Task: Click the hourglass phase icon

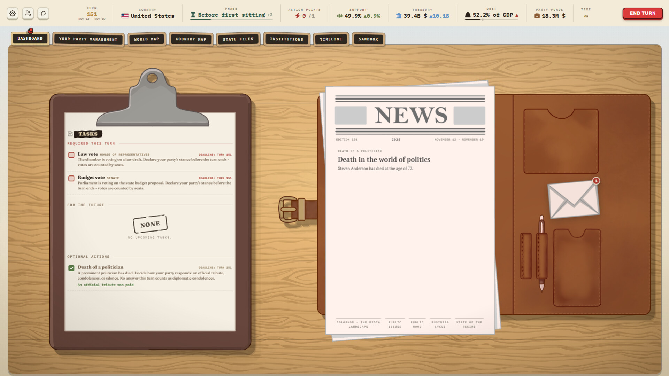Action: pos(193,15)
